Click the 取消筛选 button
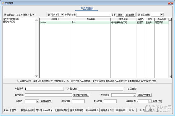 click(130, 15)
